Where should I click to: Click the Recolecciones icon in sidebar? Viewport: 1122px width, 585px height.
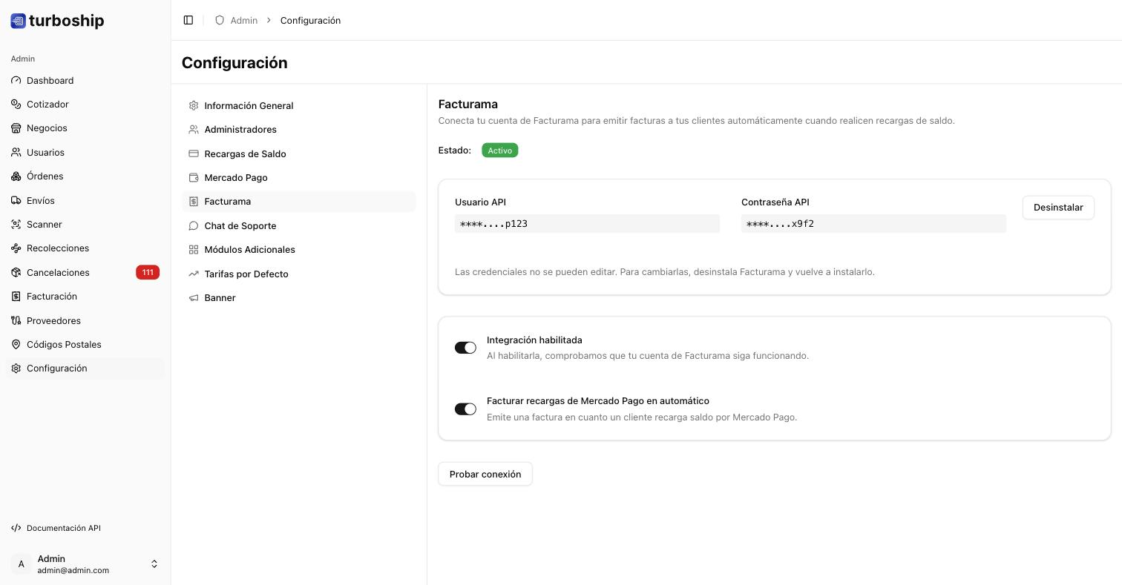tap(16, 248)
